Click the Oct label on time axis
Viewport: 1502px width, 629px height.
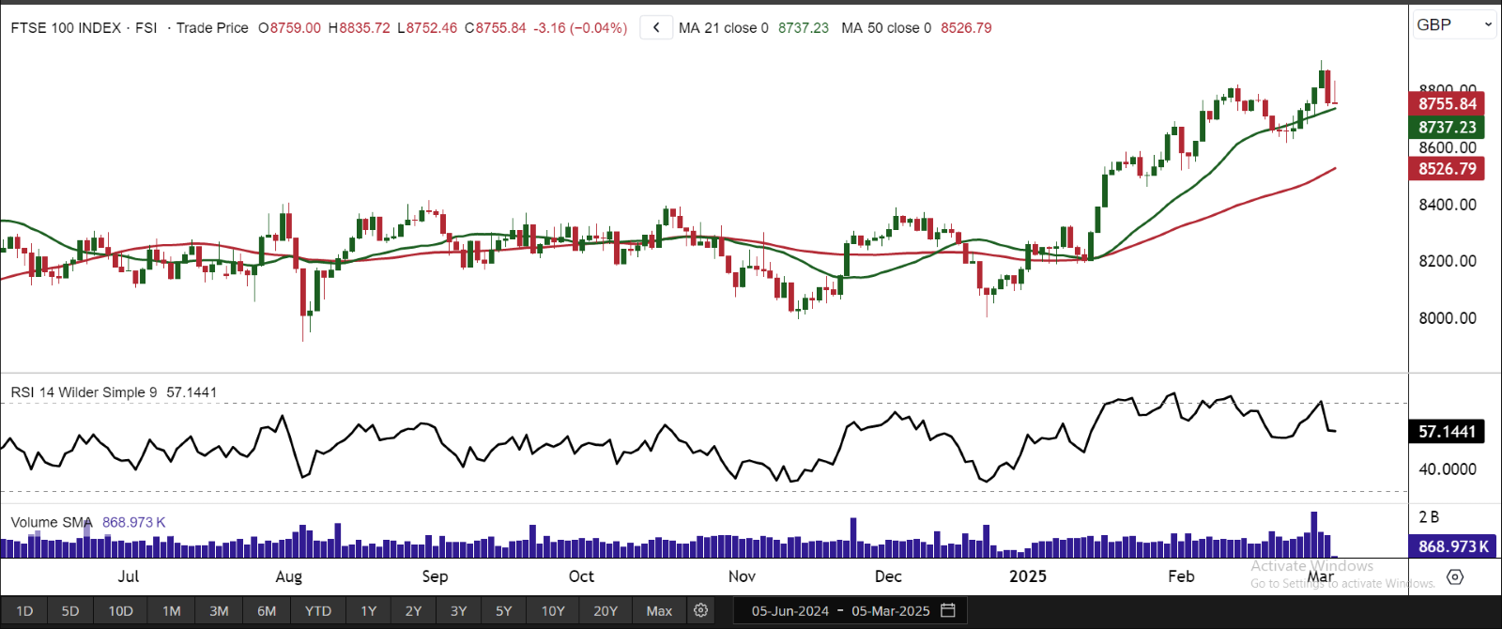click(x=581, y=576)
